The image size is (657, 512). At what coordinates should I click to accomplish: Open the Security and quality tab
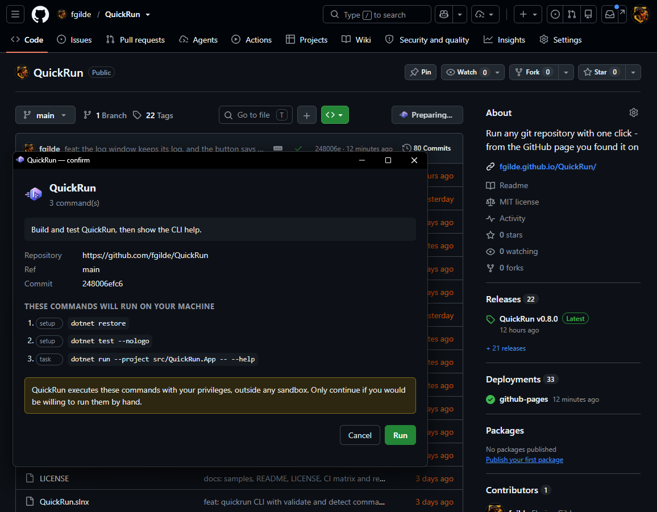pyautogui.click(x=427, y=40)
